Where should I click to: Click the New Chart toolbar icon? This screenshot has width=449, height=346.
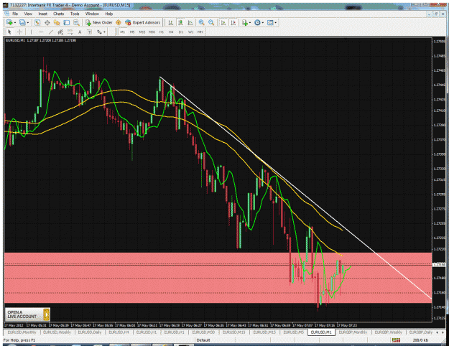click(x=9, y=22)
